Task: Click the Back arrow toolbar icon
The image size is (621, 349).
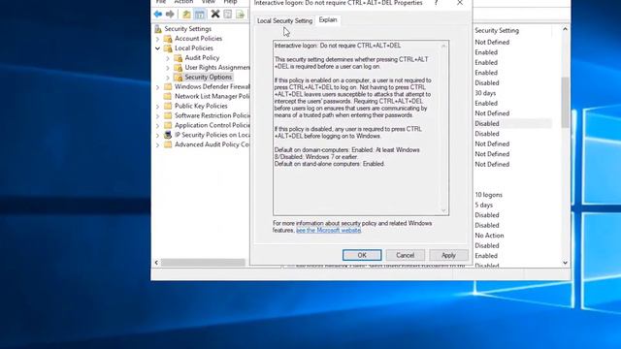Action: pos(157,15)
